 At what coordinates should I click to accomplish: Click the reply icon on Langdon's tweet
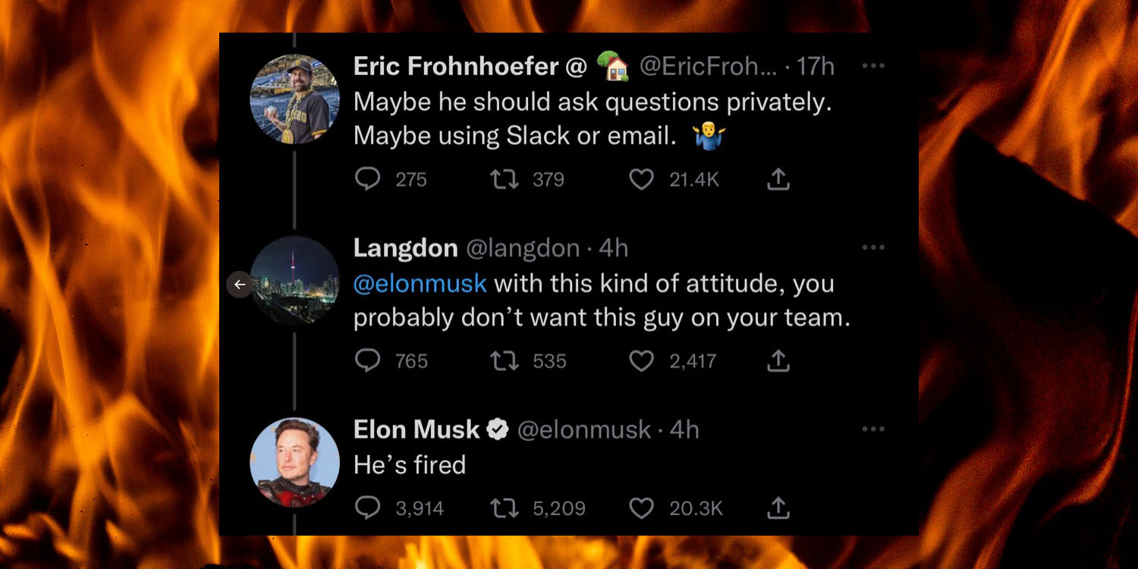[x=369, y=361]
